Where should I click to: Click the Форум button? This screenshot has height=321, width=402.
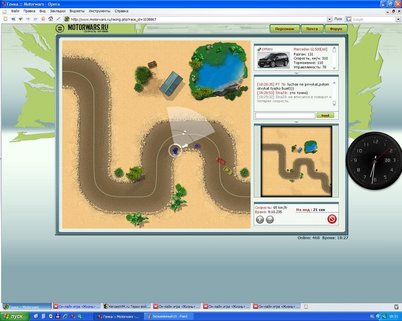(336, 29)
